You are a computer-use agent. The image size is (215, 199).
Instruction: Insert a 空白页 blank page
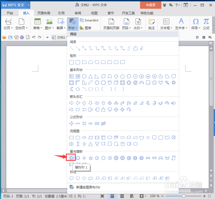21,24
